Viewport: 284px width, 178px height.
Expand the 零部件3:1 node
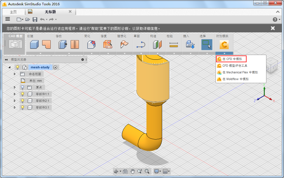[x=15, y=107]
